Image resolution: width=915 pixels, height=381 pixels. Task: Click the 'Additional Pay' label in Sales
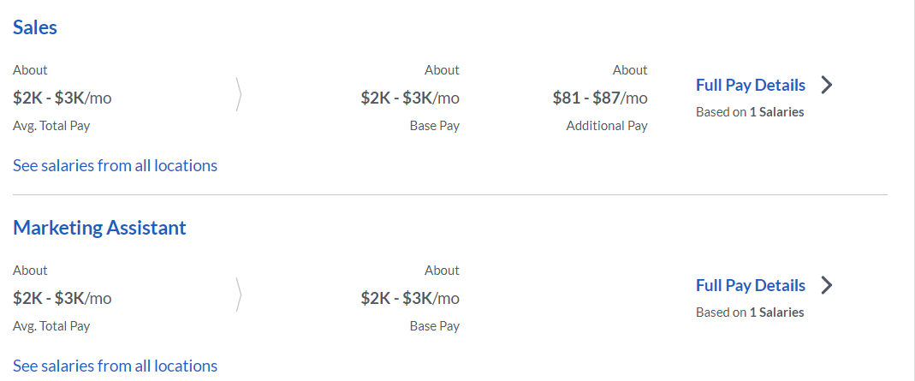607,126
